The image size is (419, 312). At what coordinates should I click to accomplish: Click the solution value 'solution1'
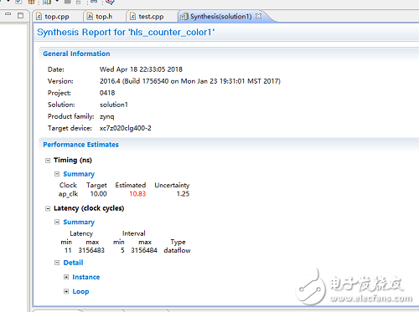pyautogui.click(x=114, y=105)
